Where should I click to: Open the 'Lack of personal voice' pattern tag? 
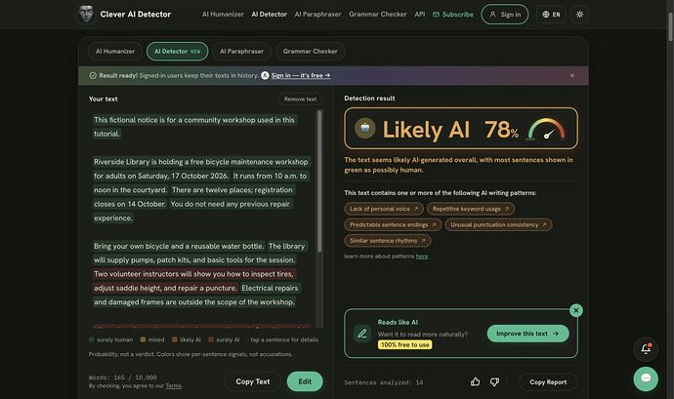click(x=384, y=209)
